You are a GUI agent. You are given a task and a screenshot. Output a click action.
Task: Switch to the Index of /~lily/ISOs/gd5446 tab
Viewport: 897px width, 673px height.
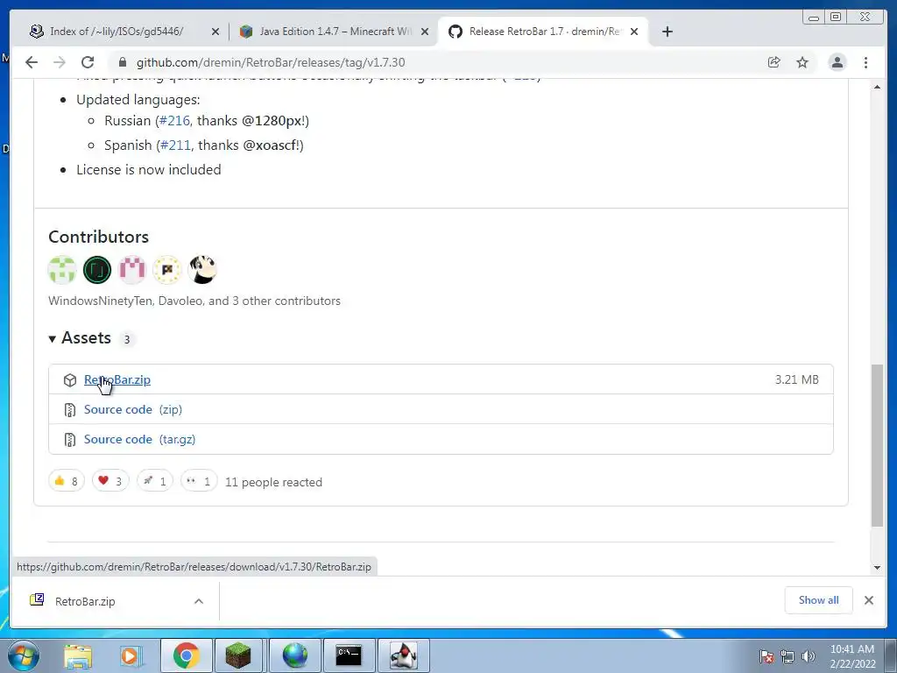pyautogui.click(x=117, y=32)
